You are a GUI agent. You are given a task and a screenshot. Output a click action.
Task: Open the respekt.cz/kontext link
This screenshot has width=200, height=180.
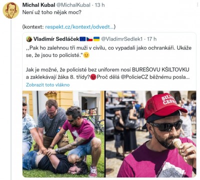79,27
